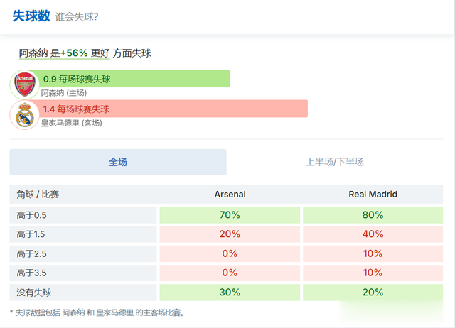Click Arsenal's 20% cell for 高于1.5
The width and height of the screenshot is (455, 328).
230,234
